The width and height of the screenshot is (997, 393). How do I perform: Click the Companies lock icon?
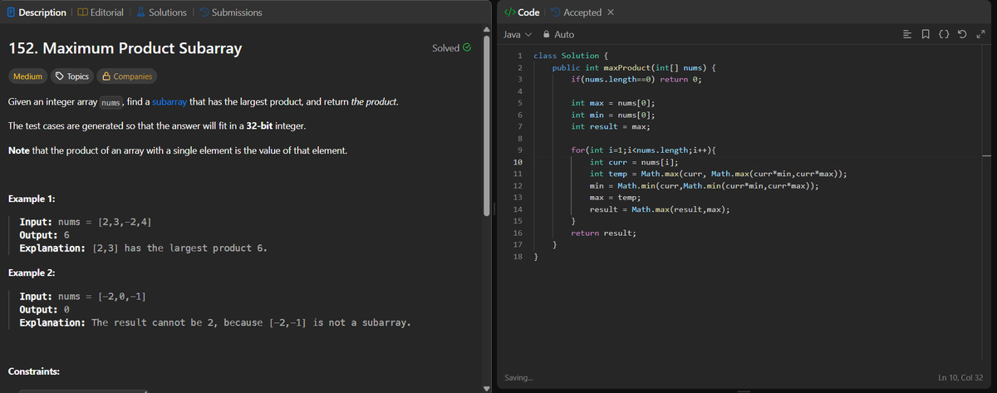click(106, 76)
